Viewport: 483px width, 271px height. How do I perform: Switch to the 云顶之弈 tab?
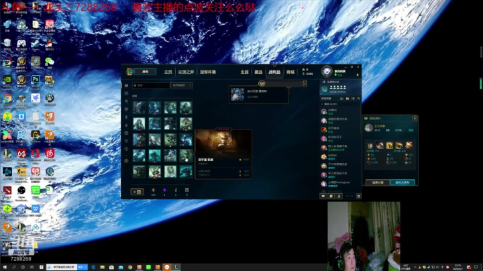click(186, 72)
